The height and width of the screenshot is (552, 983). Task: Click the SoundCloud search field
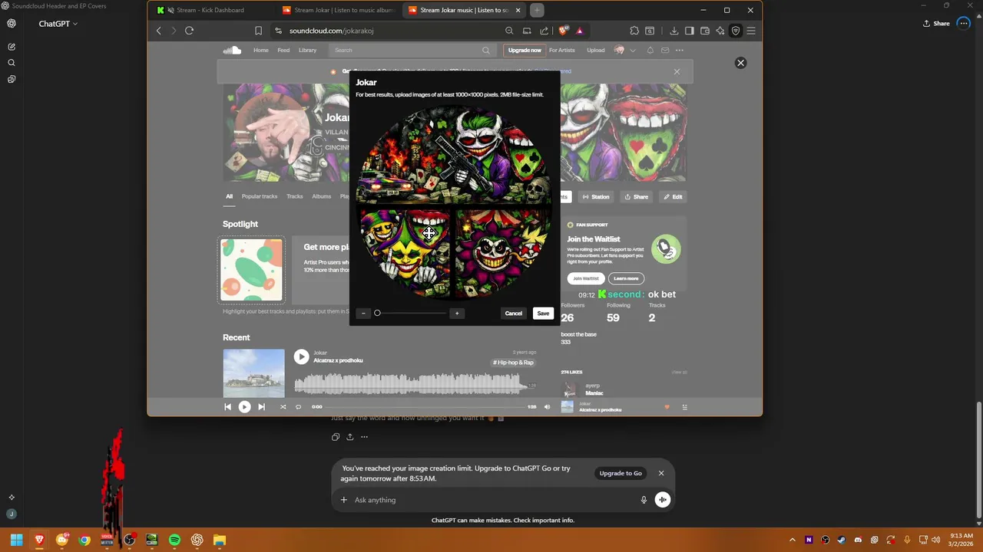coord(412,50)
